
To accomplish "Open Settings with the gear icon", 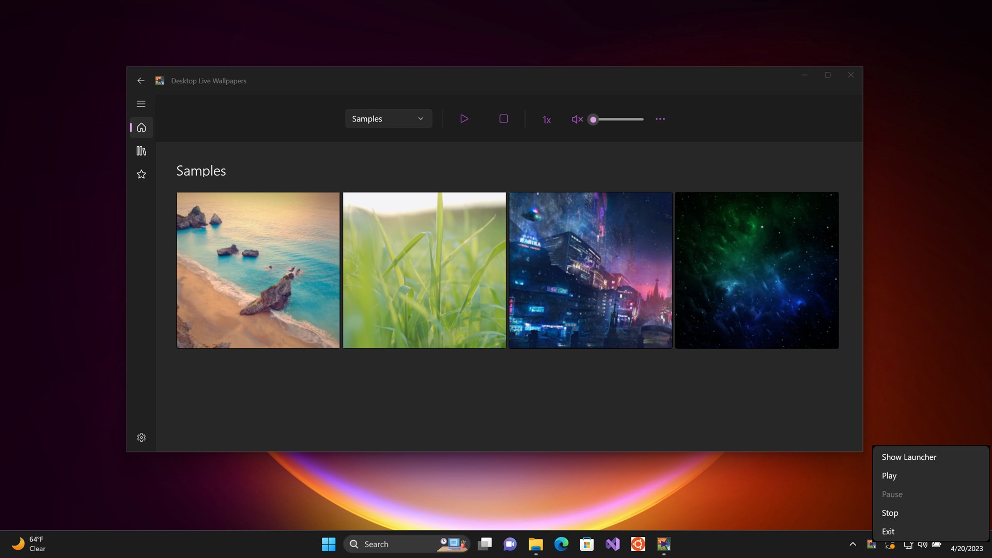I will point(141,437).
